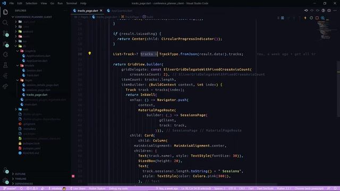Click the build breadcrumb item
Screen dimensions: 340x191
148,17
